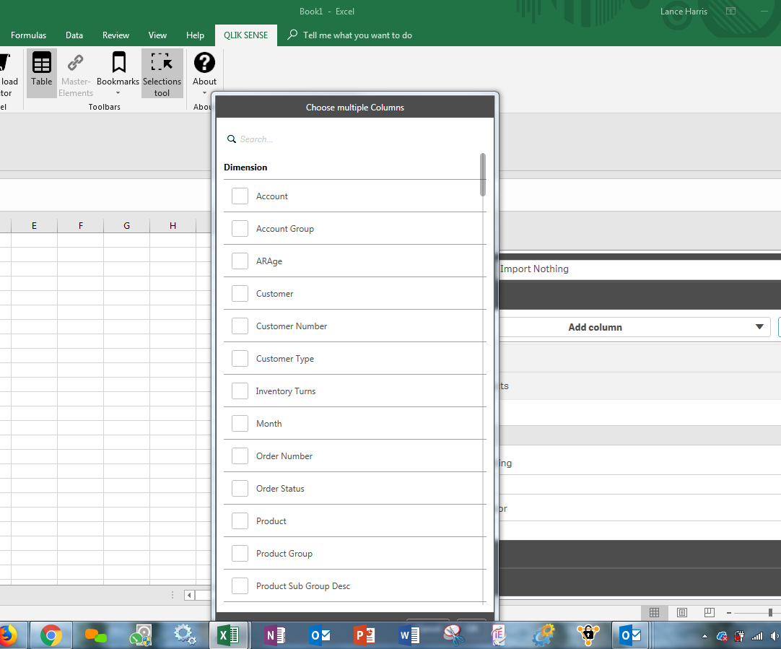Switch to Excel in the taskbar
Image resolution: width=781 pixels, height=649 pixels.
229,635
